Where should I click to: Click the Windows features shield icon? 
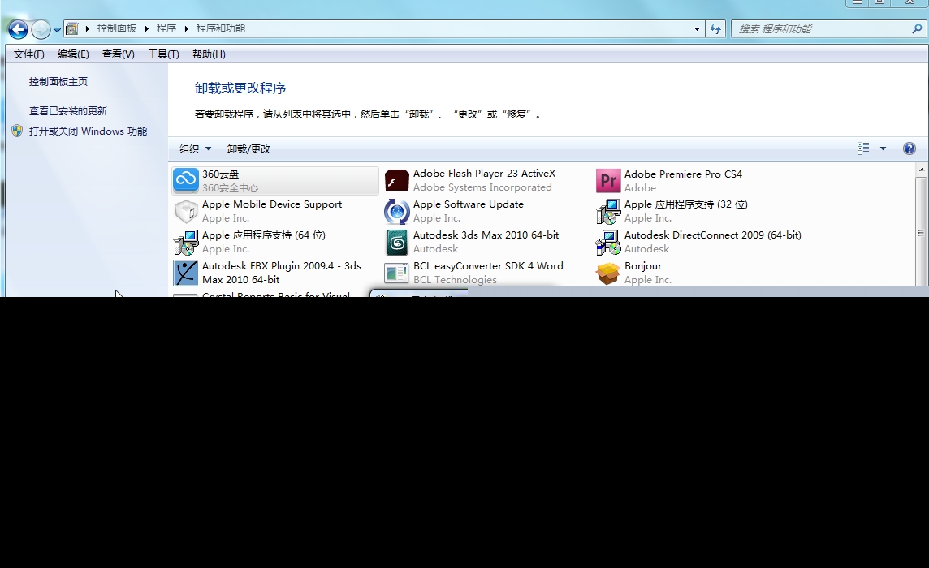(x=17, y=131)
